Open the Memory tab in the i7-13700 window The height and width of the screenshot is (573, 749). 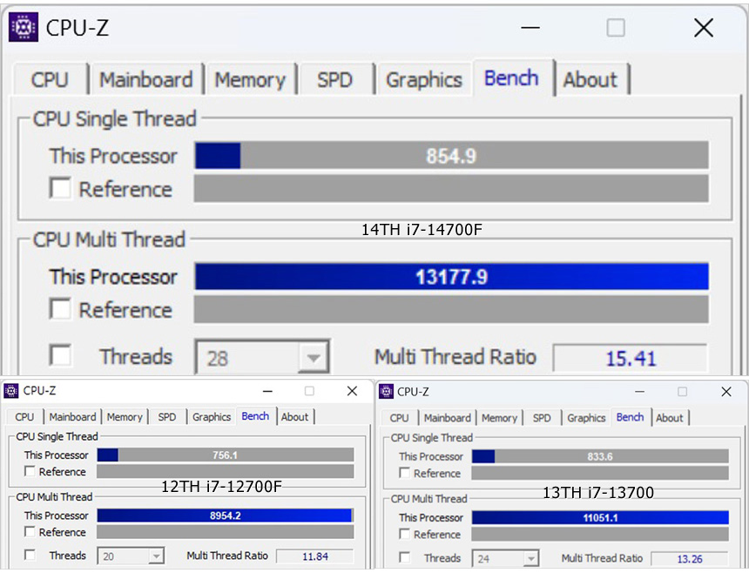(499, 418)
